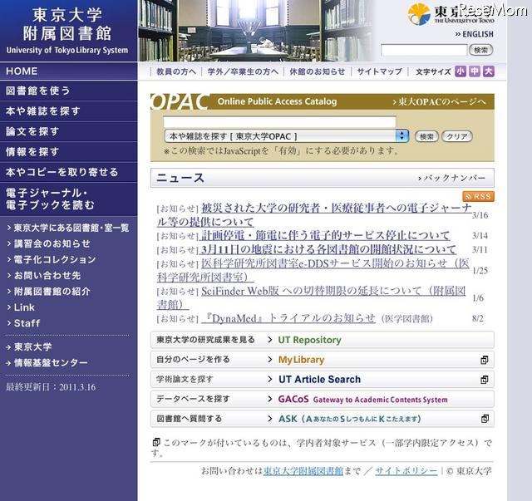The height and width of the screenshot is (501, 532).
Task: Open サイトポリシー link in footer
Action: pos(406,471)
